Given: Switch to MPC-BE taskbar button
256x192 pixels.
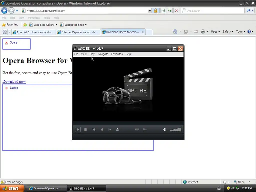Looking at the screenshot, I should (86, 188).
